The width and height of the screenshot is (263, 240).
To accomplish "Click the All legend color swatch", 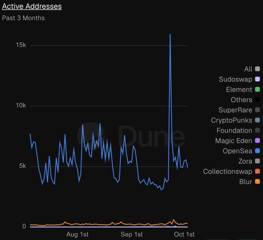I will (257, 69).
